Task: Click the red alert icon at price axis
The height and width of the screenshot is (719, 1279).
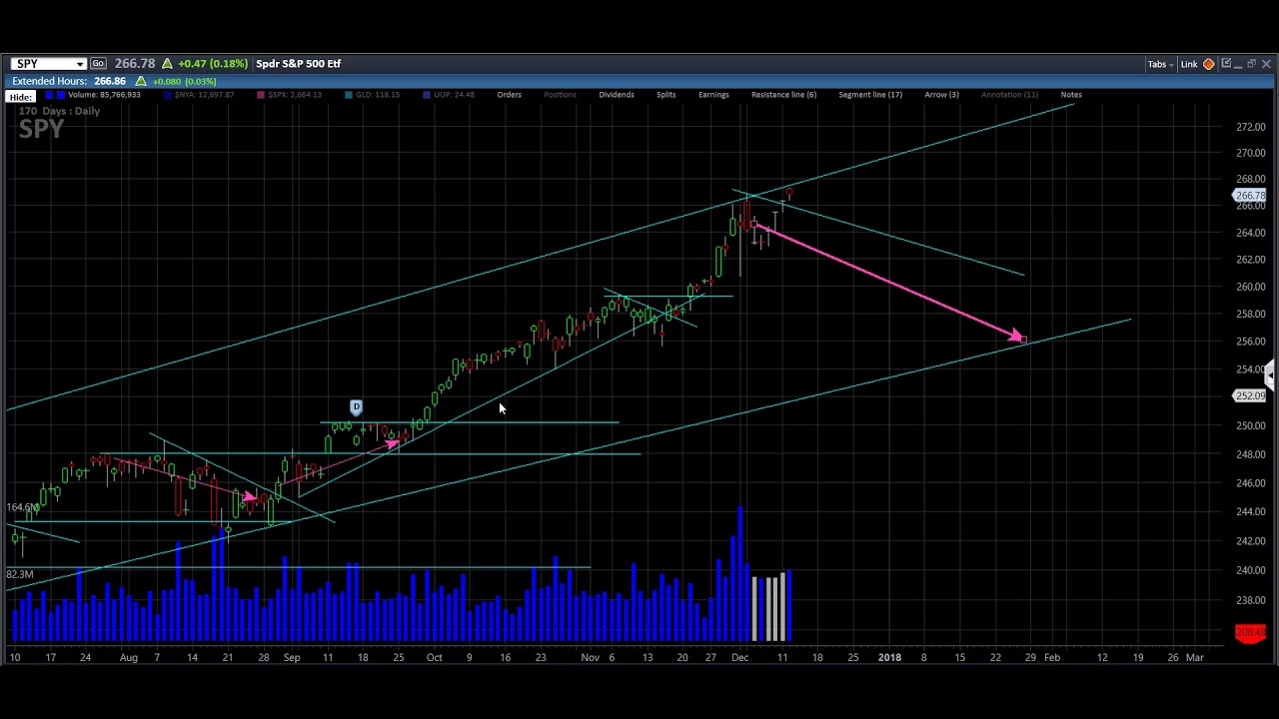Action: [1250, 632]
